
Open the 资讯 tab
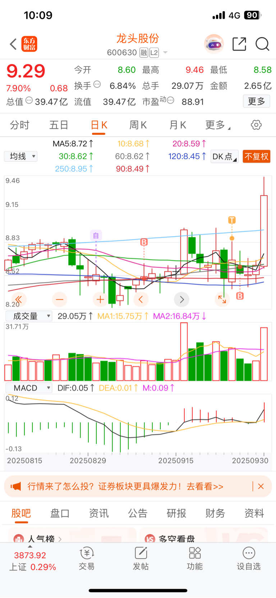tap(99, 513)
